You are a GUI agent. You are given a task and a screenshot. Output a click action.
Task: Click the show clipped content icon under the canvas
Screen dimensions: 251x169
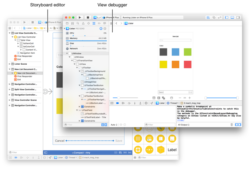click(x=154, y=98)
